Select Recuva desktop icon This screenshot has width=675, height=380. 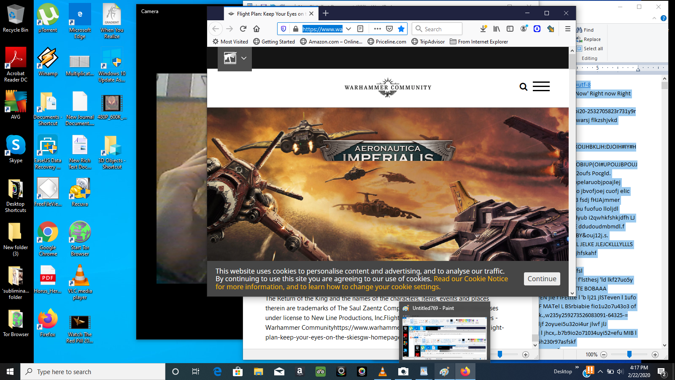click(x=80, y=192)
